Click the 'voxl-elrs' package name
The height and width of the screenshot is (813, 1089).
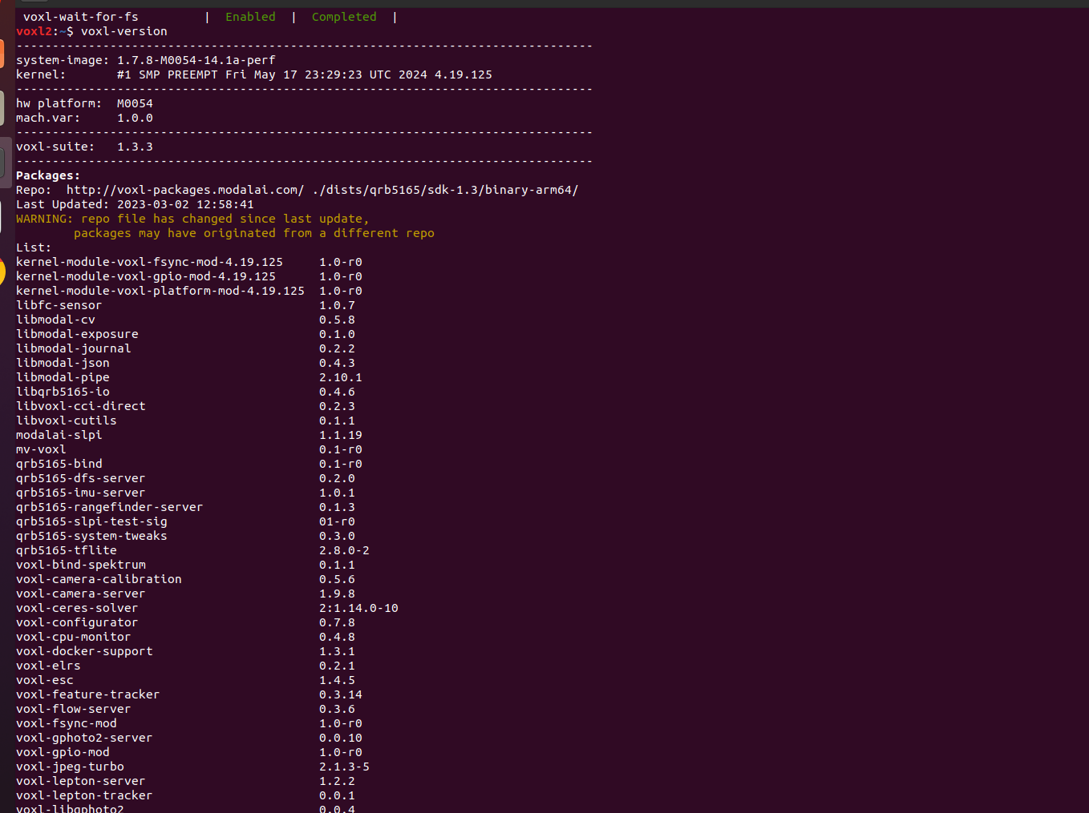pyautogui.click(x=48, y=666)
